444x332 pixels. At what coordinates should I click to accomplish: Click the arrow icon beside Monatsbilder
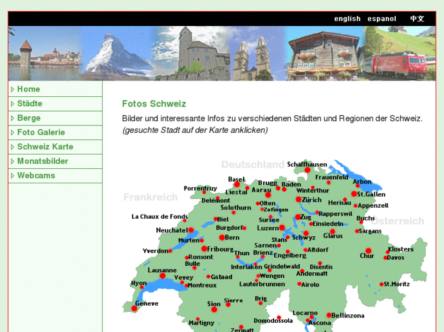[12, 161]
